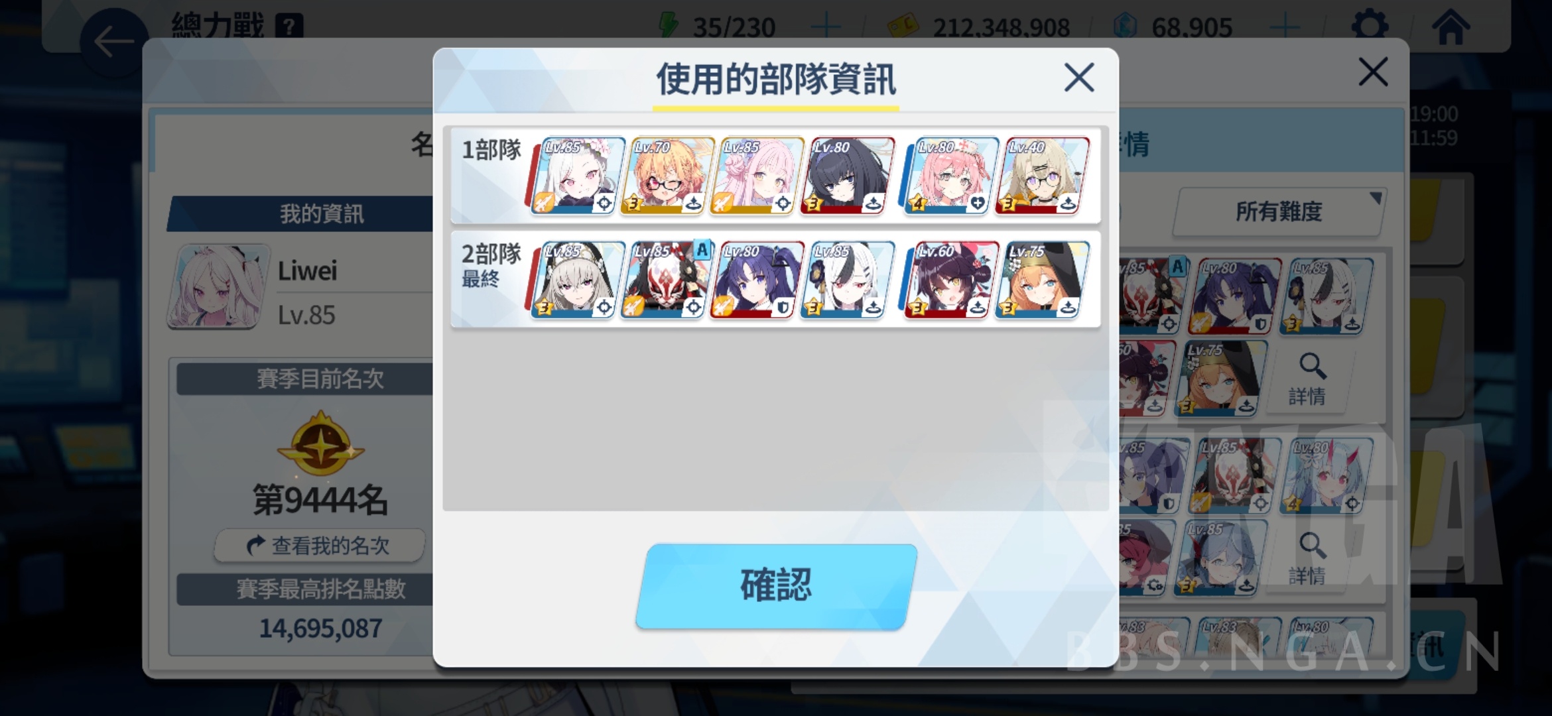Viewport: 1552px width, 716px height.
Task: Open the help question mark beside 總力戰
Action: 289,27
